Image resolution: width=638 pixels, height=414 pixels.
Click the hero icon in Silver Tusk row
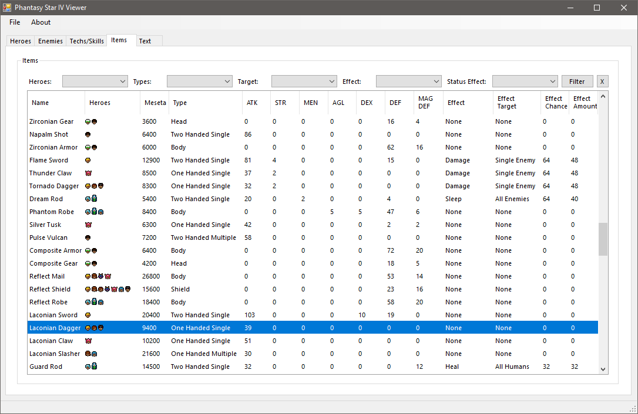88,225
